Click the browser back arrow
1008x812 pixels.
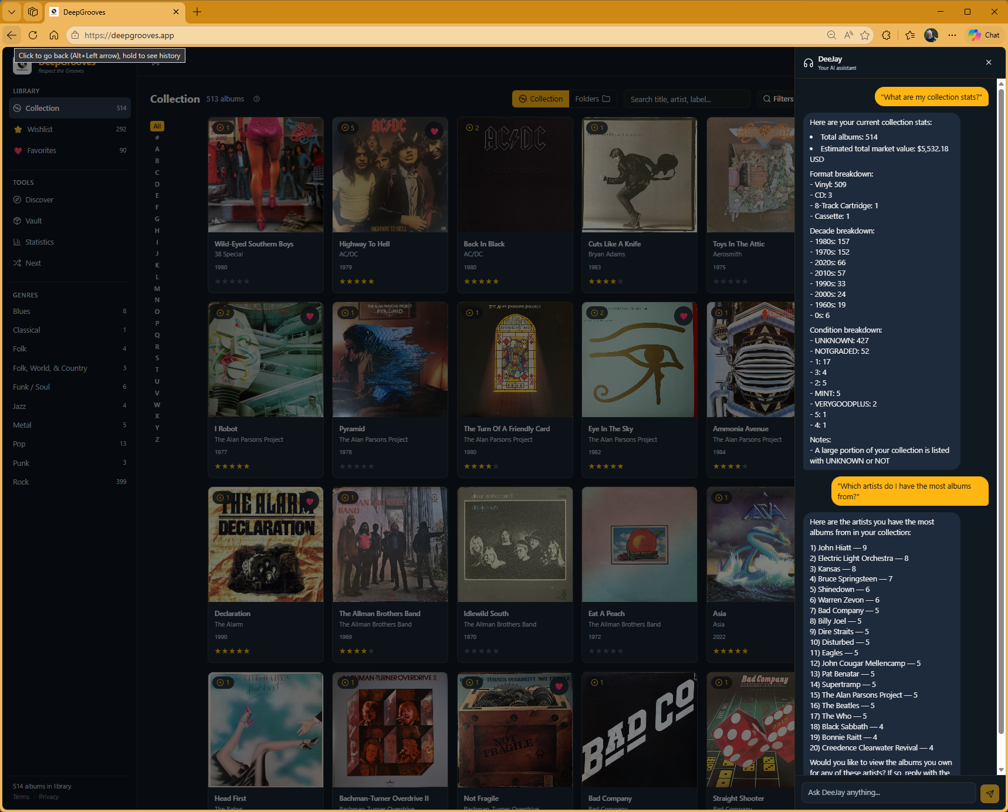pos(12,35)
